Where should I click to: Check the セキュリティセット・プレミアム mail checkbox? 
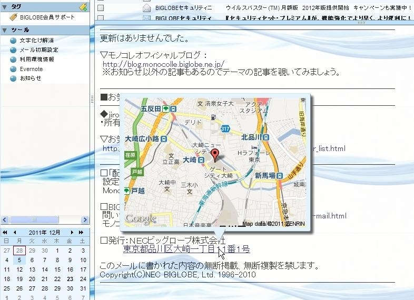point(100,18)
